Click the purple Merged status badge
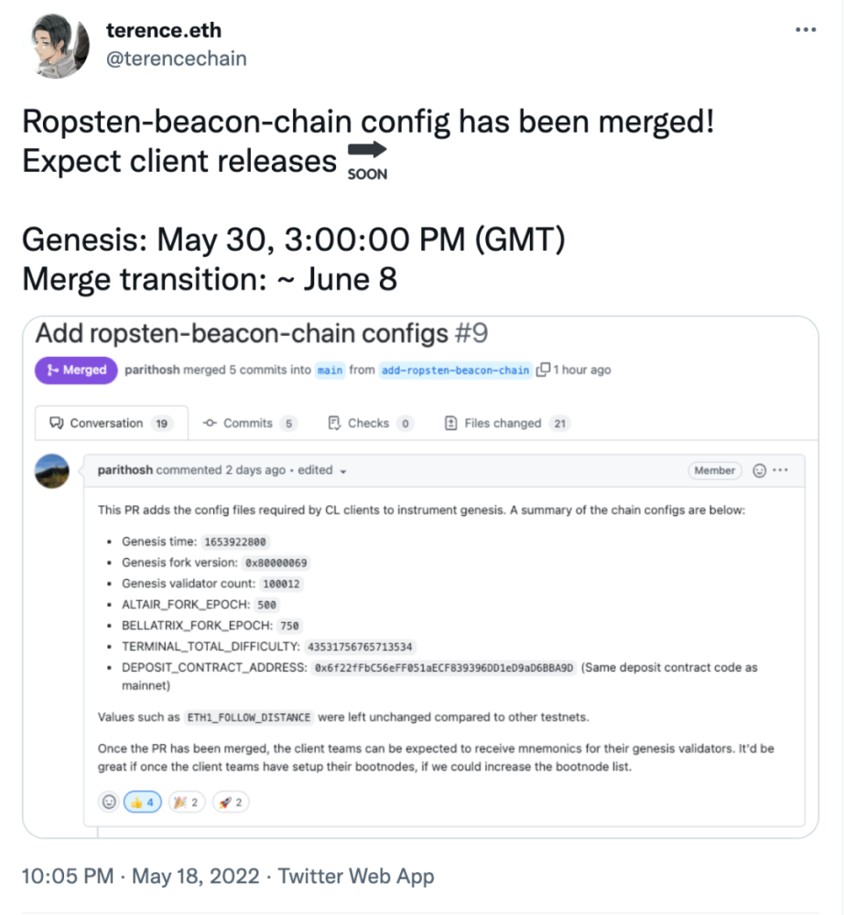The width and height of the screenshot is (844, 915). pyautogui.click(x=76, y=370)
